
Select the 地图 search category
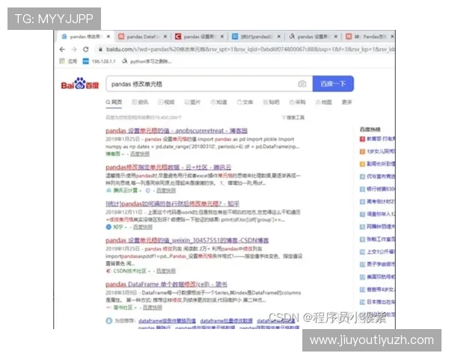point(323,102)
